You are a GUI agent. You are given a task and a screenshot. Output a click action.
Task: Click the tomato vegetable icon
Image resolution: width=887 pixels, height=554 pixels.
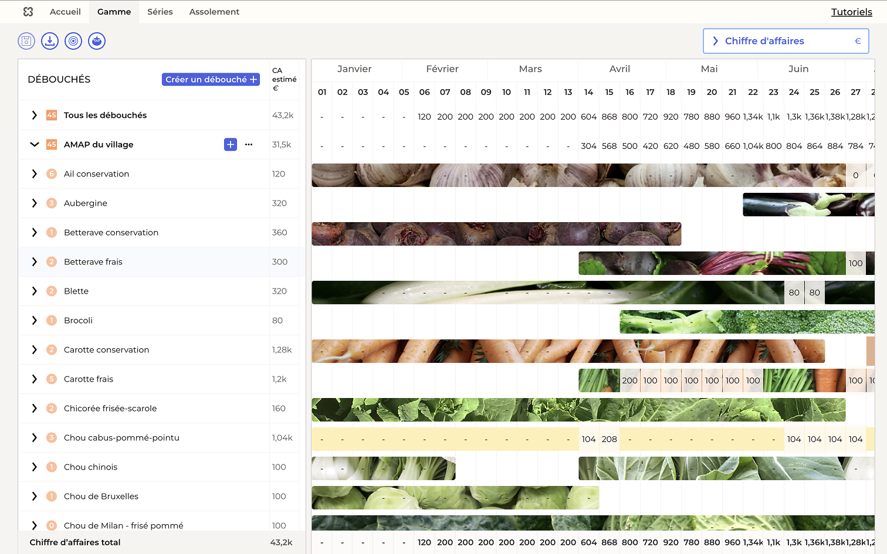(97, 41)
